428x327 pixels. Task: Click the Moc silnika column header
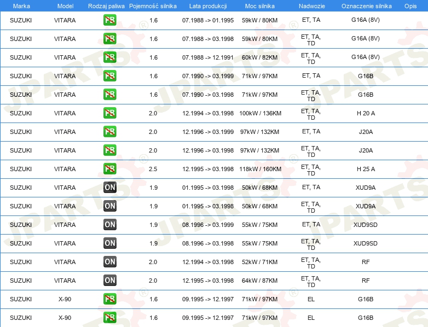click(260, 6)
